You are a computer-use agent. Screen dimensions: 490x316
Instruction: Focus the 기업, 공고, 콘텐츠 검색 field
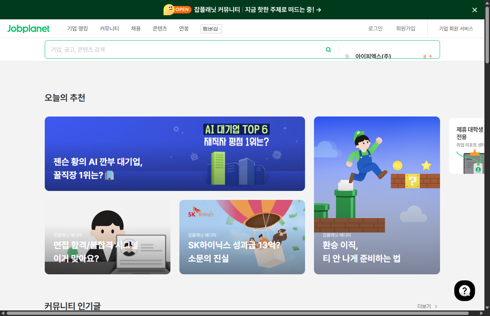[x=185, y=50]
